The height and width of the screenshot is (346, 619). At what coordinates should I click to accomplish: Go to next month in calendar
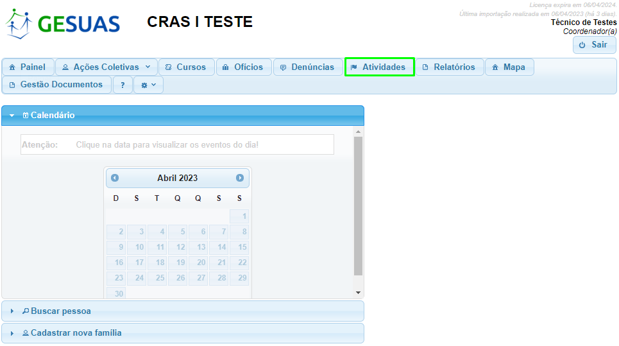pos(240,178)
